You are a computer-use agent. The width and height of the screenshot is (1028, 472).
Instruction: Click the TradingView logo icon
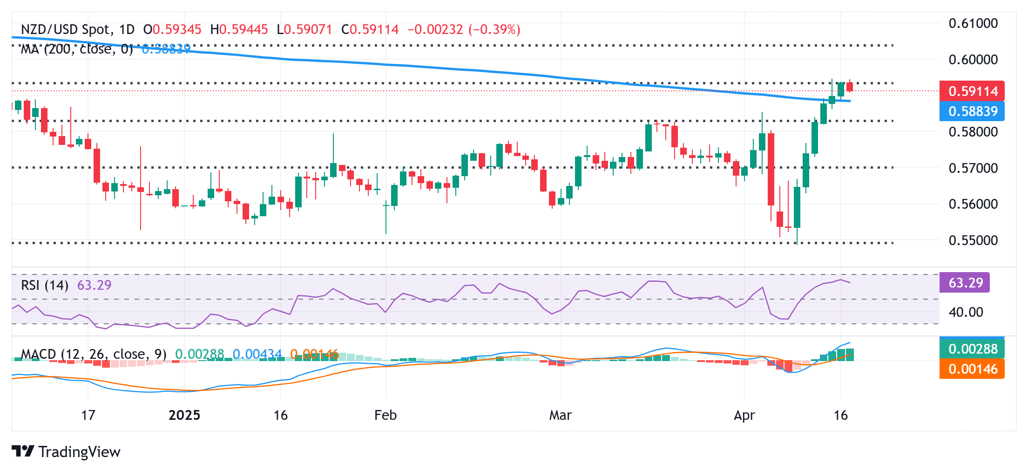[22, 451]
